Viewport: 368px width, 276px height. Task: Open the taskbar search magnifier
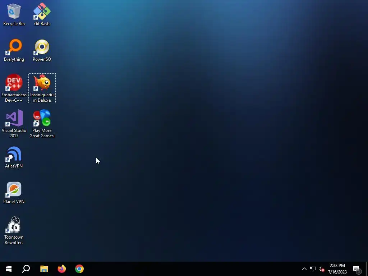(26, 269)
